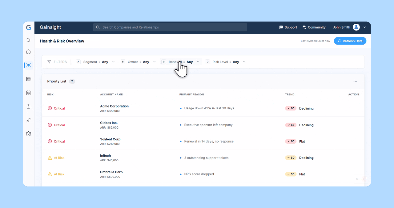Click the Community icon in the top bar
394x208 pixels.
pyautogui.click(x=304, y=27)
